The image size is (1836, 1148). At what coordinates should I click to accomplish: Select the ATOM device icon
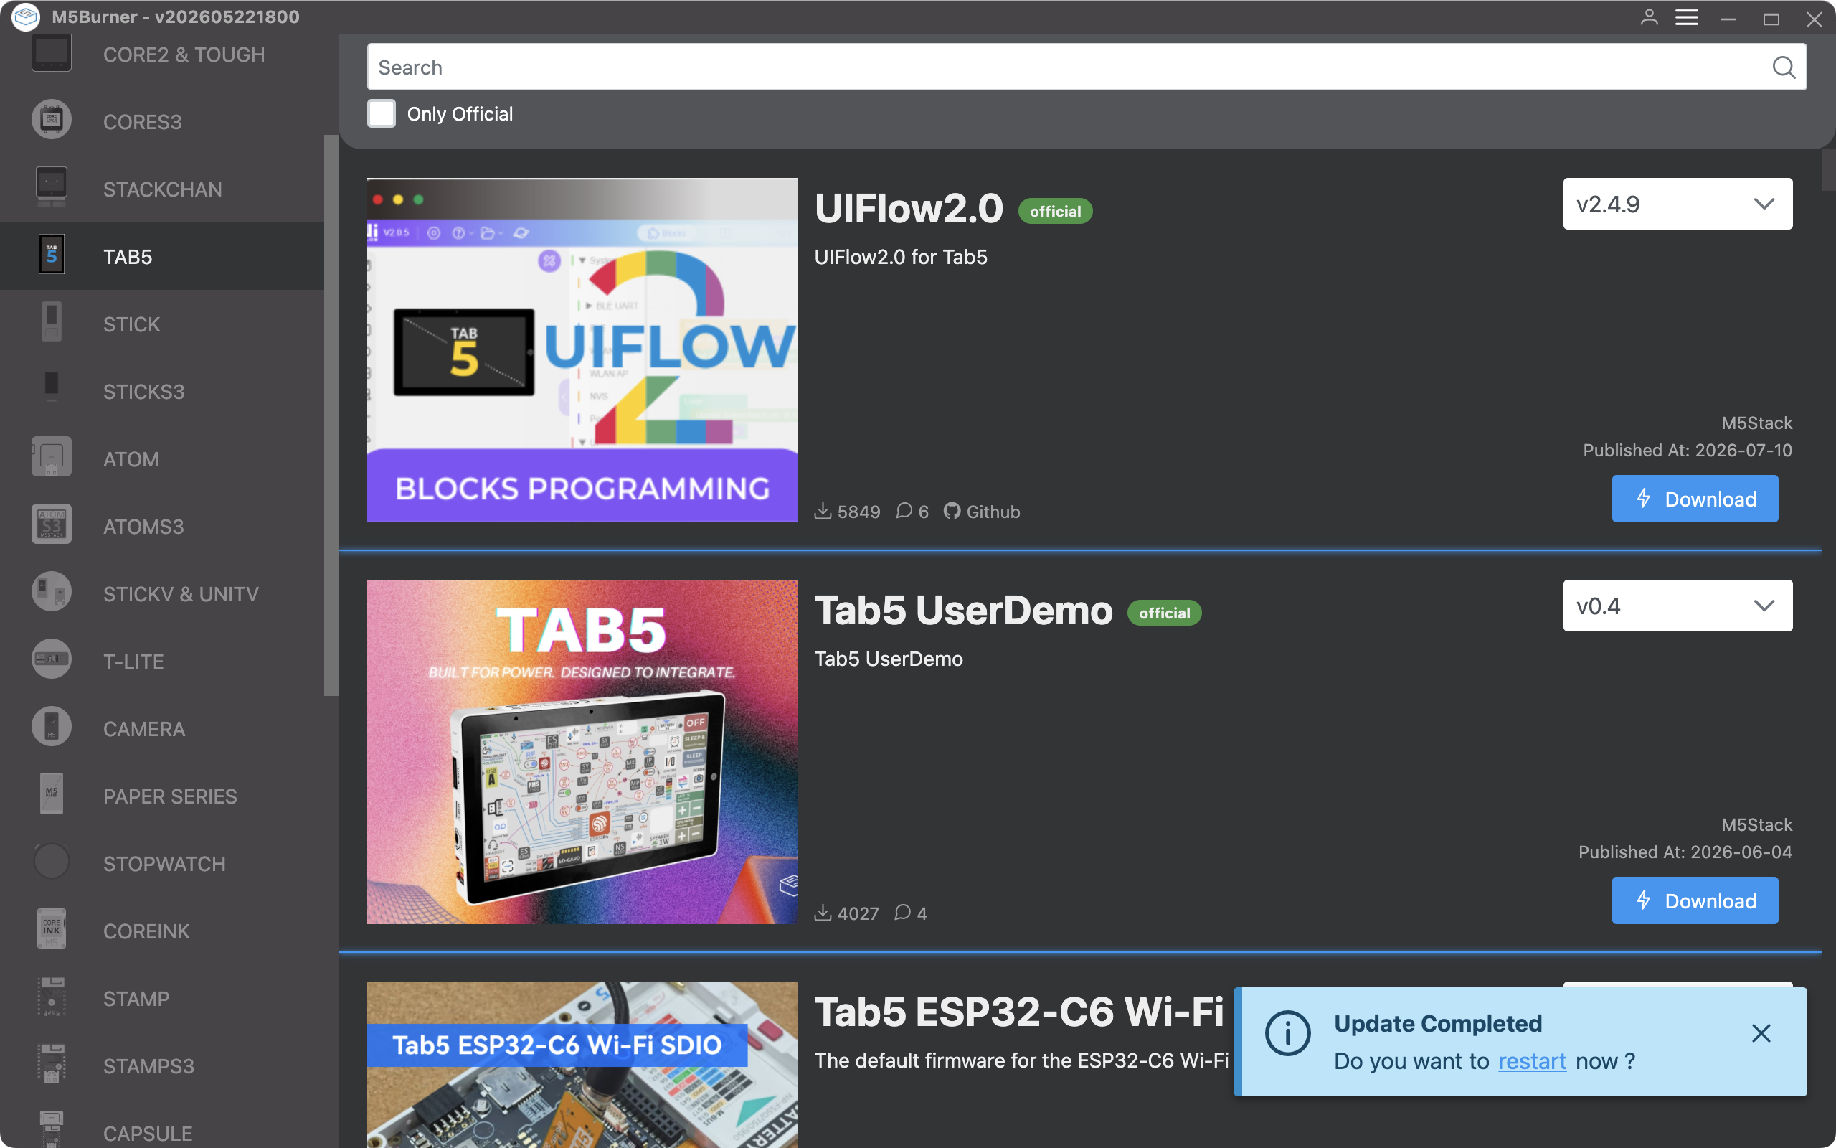[52, 458]
